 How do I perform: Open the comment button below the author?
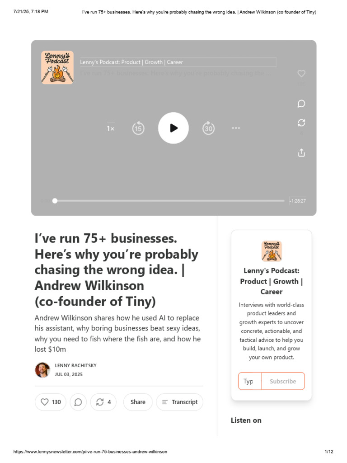pos(78,402)
